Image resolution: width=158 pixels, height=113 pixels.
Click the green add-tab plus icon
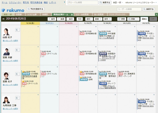coord(156,14)
